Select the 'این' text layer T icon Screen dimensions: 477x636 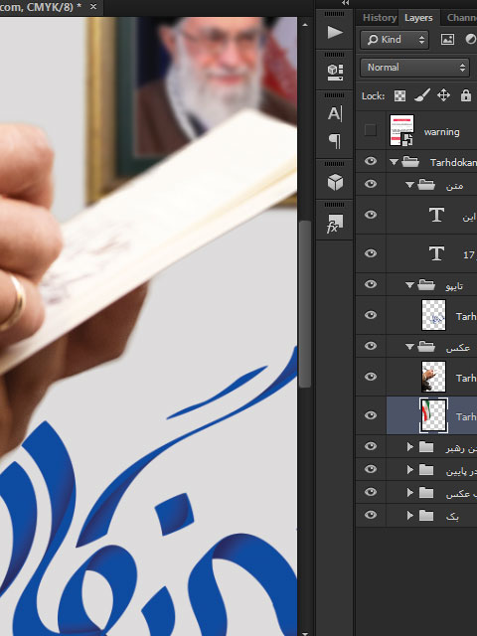click(436, 215)
